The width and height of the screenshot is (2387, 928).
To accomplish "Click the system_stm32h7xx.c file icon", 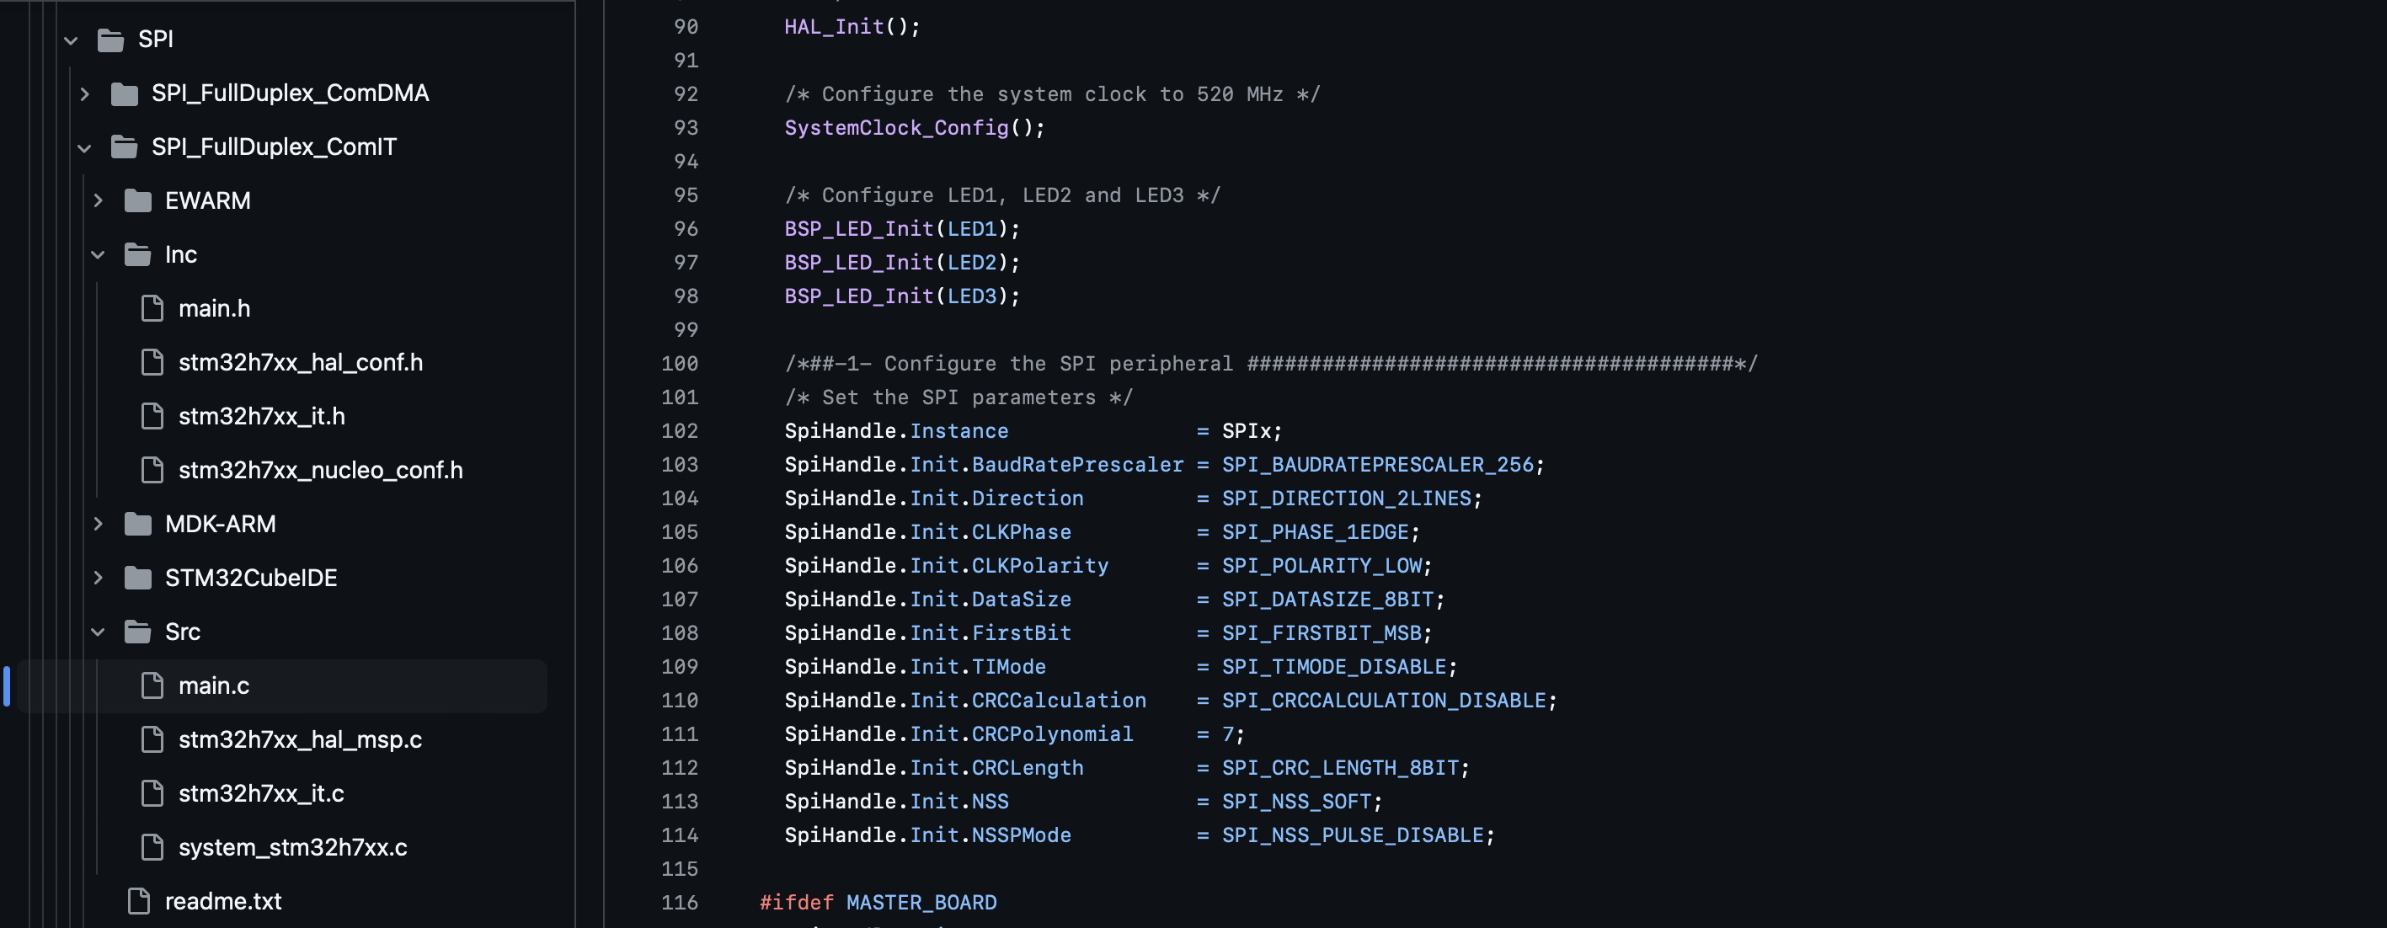I will (x=152, y=847).
